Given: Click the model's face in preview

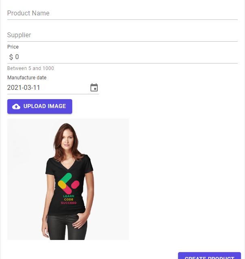Looking at the screenshot, I should 67,139.
